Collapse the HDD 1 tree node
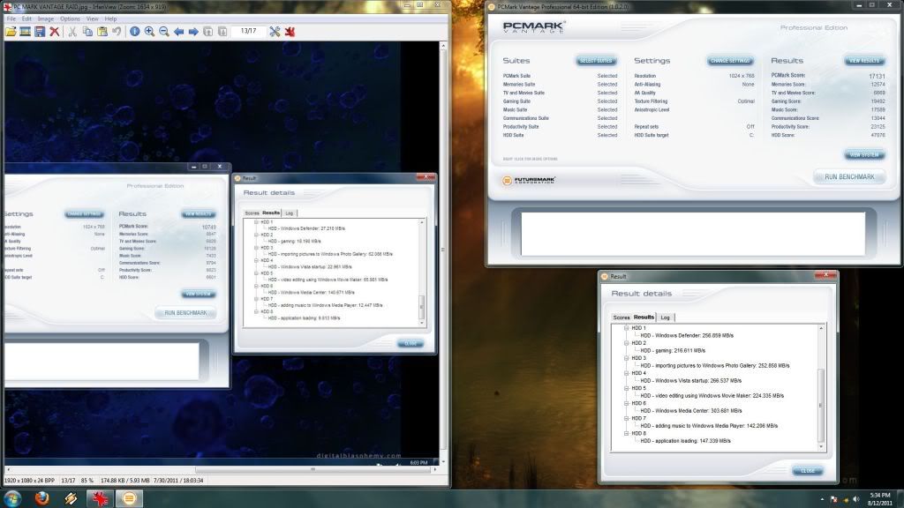 pos(626,328)
